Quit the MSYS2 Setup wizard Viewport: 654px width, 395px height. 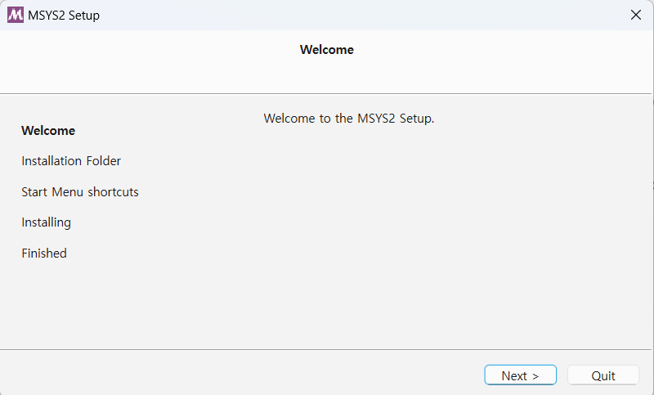point(603,375)
